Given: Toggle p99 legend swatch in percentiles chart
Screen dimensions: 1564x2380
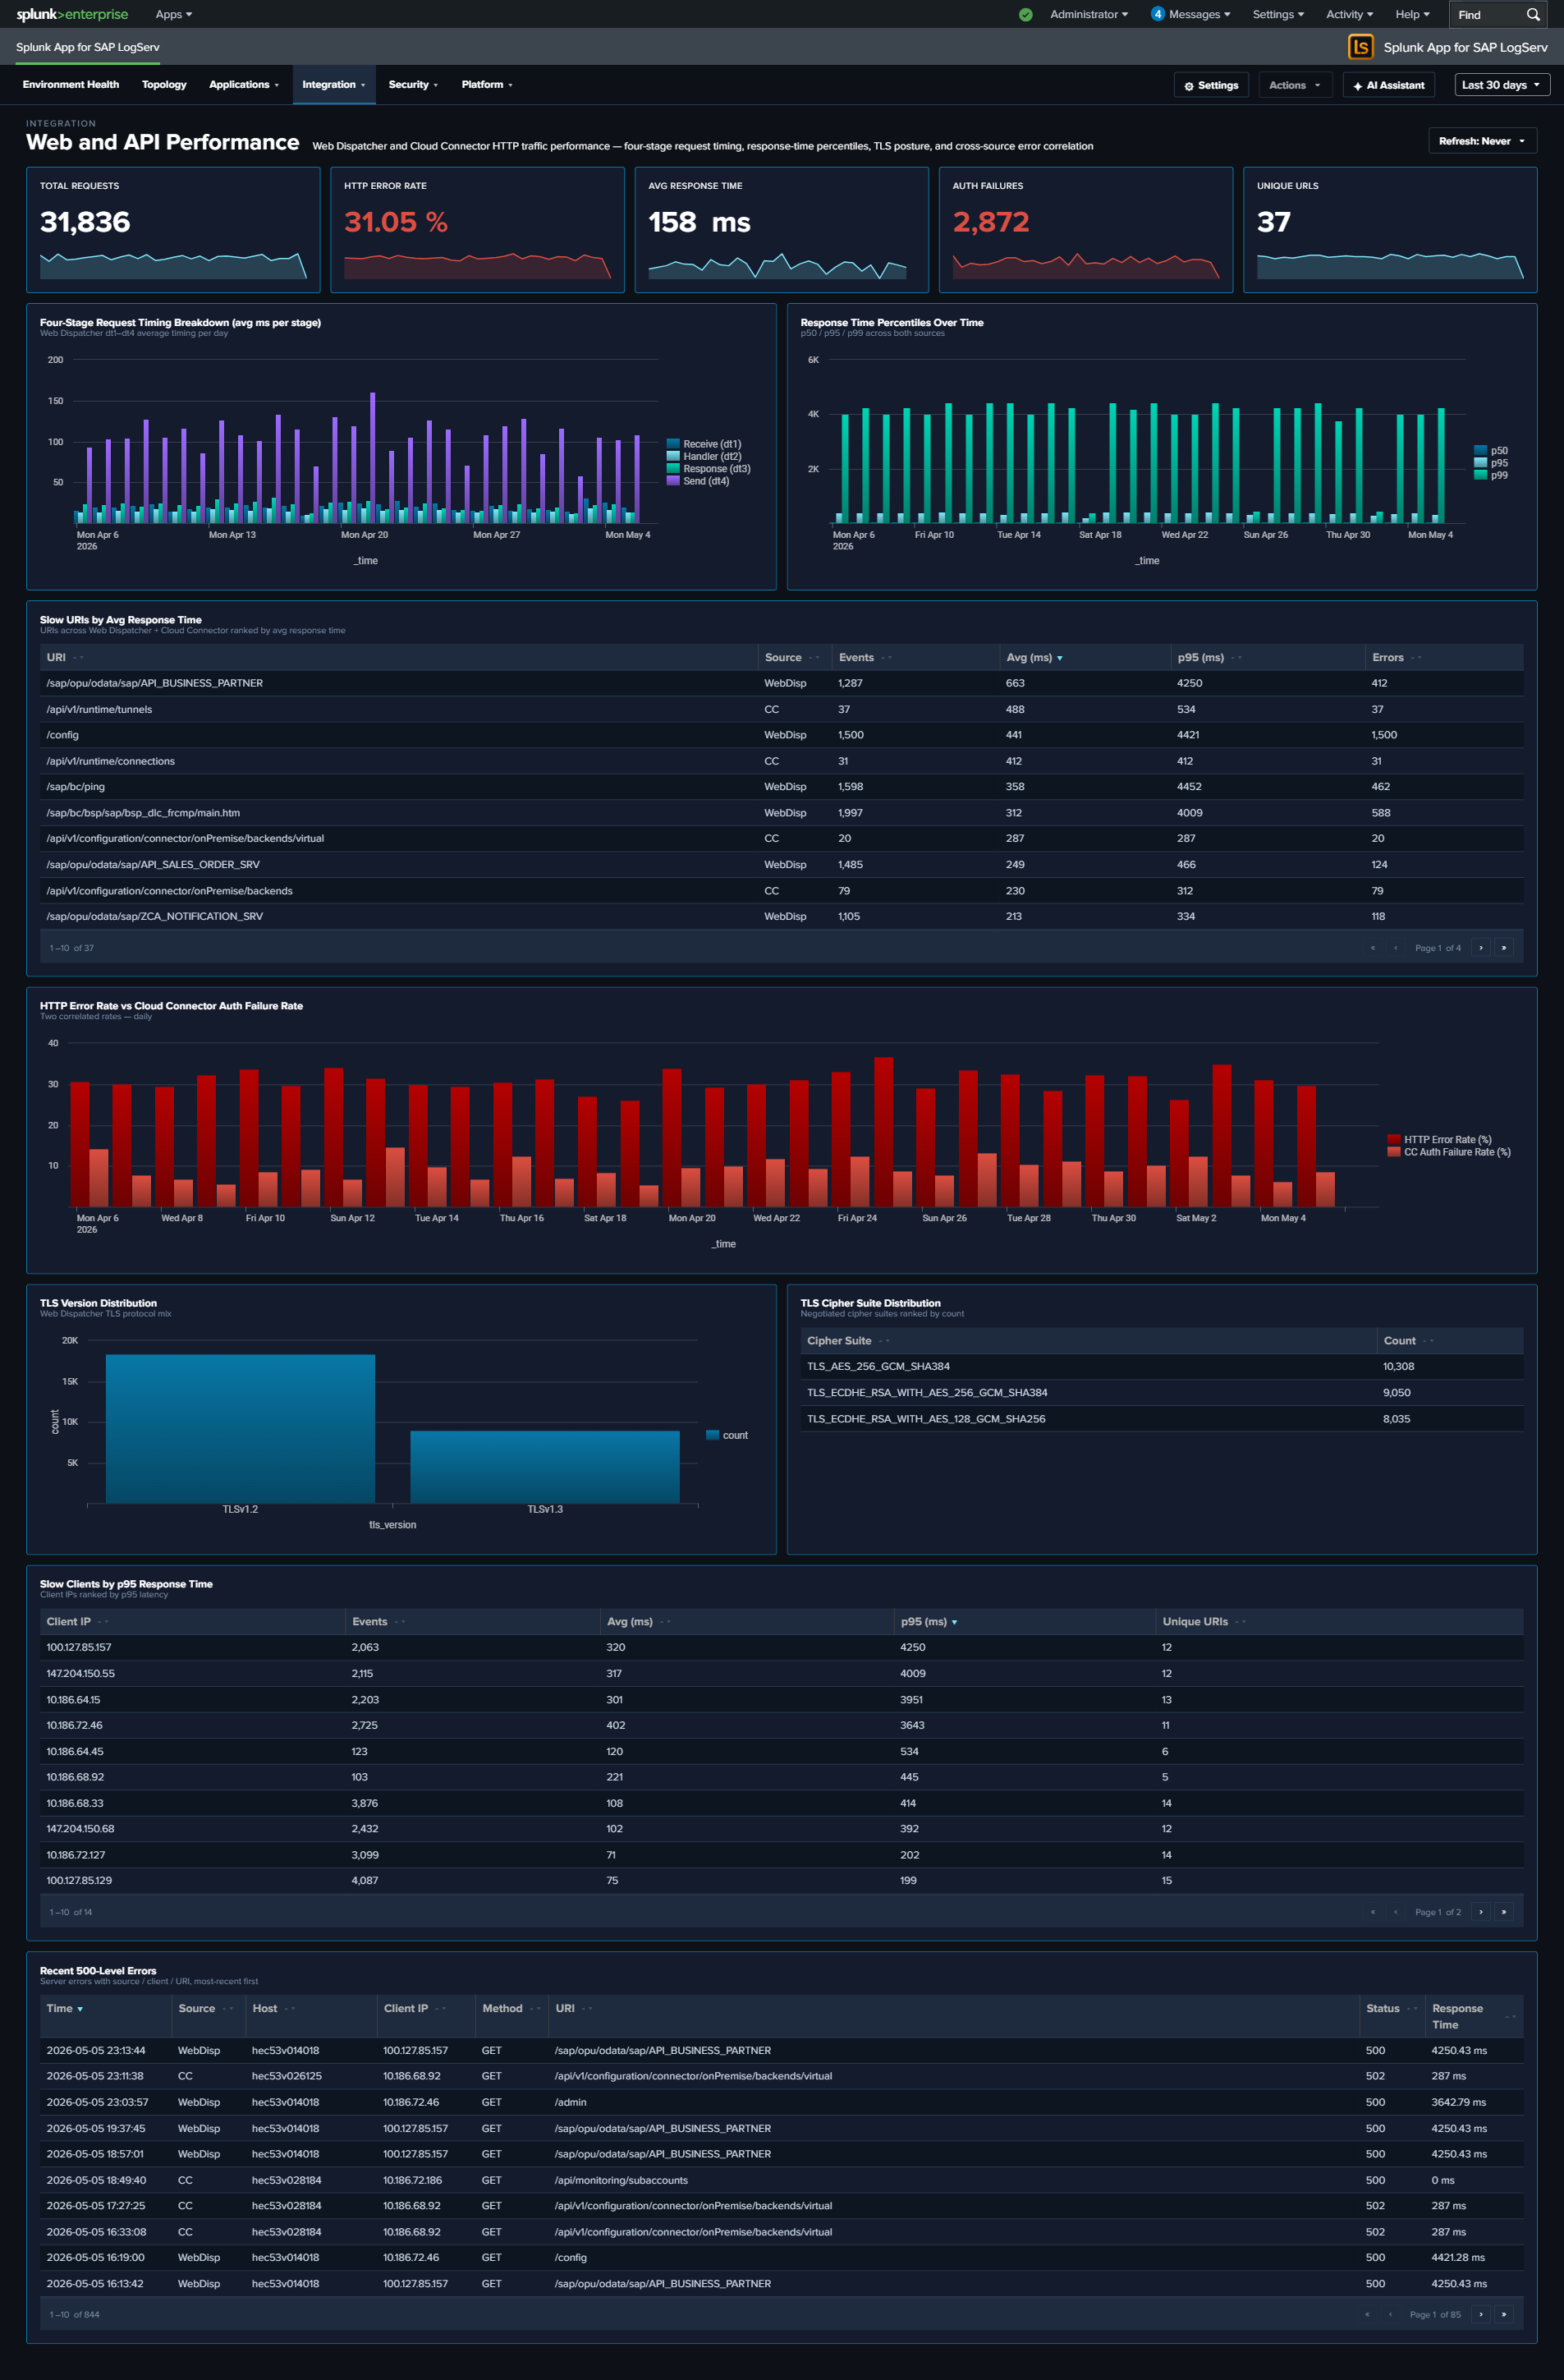Looking at the screenshot, I should (x=1480, y=475).
